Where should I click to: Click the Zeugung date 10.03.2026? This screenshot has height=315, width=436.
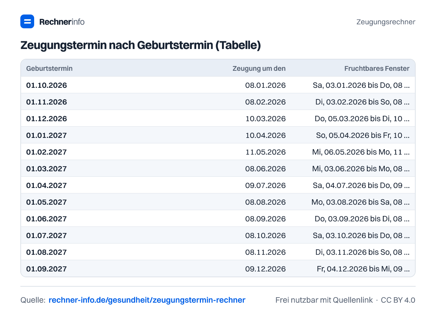click(266, 119)
